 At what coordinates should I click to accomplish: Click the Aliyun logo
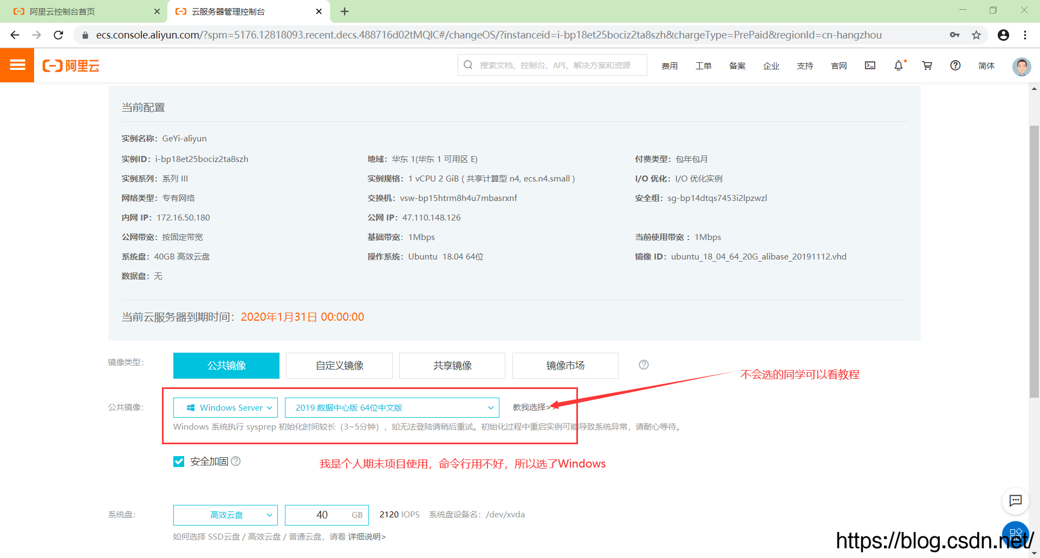[x=71, y=66]
